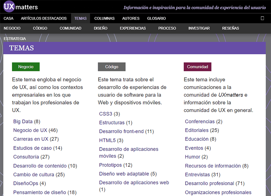The image size is (271, 196).
Task: Open the AUTORES page
Action: (x=131, y=19)
